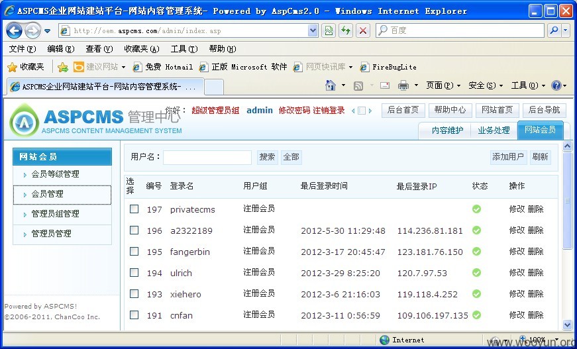Check the box for user privatecms
The image size is (577, 349).
click(x=134, y=209)
